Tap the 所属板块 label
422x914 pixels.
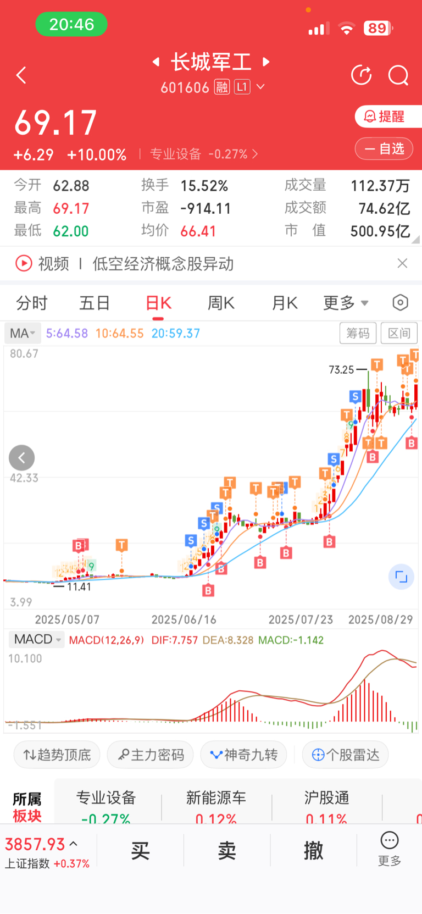click(27, 807)
